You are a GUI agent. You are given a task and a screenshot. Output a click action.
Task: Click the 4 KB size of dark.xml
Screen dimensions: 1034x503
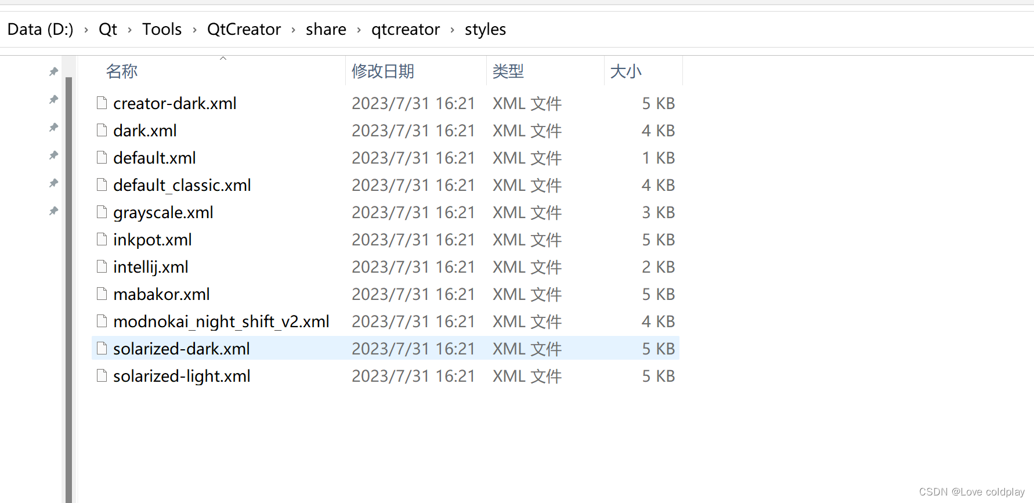click(659, 131)
